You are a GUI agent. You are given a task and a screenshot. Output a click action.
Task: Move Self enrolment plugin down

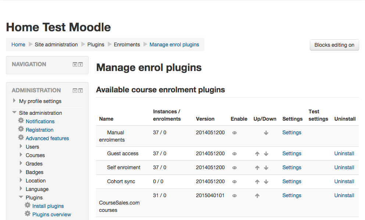click(x=266, y=168)
